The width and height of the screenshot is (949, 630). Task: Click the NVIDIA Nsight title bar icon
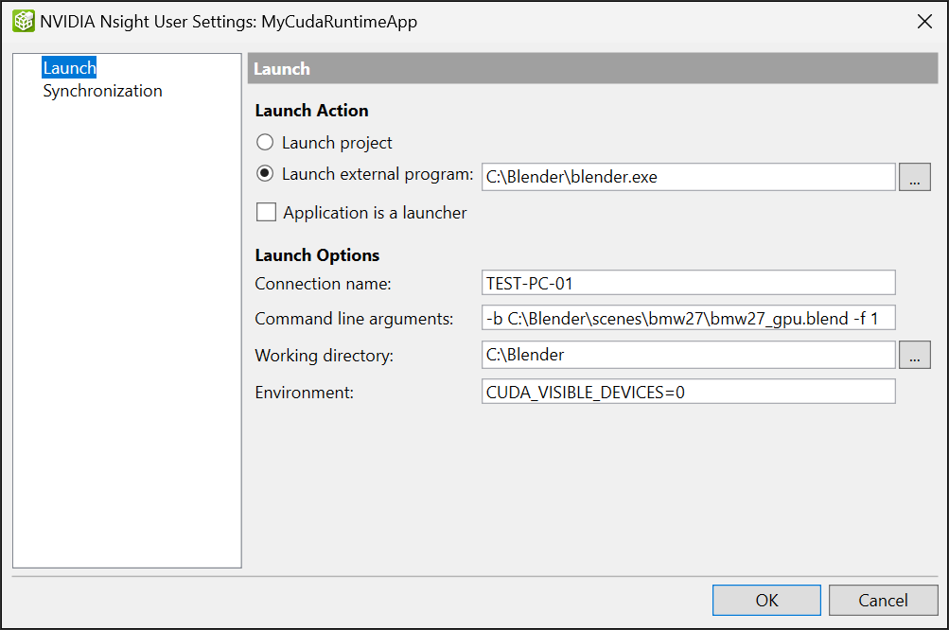coord(24,22)
